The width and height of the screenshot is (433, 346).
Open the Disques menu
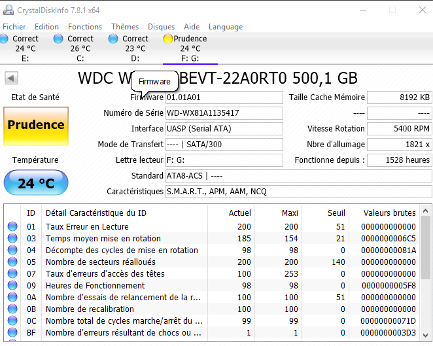click(162, 27)
